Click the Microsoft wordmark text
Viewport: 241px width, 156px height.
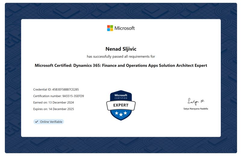coord(124,28)
